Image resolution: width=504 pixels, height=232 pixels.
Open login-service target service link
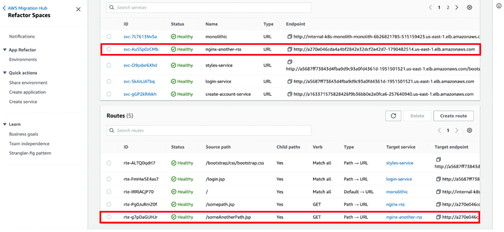(399, 179)
